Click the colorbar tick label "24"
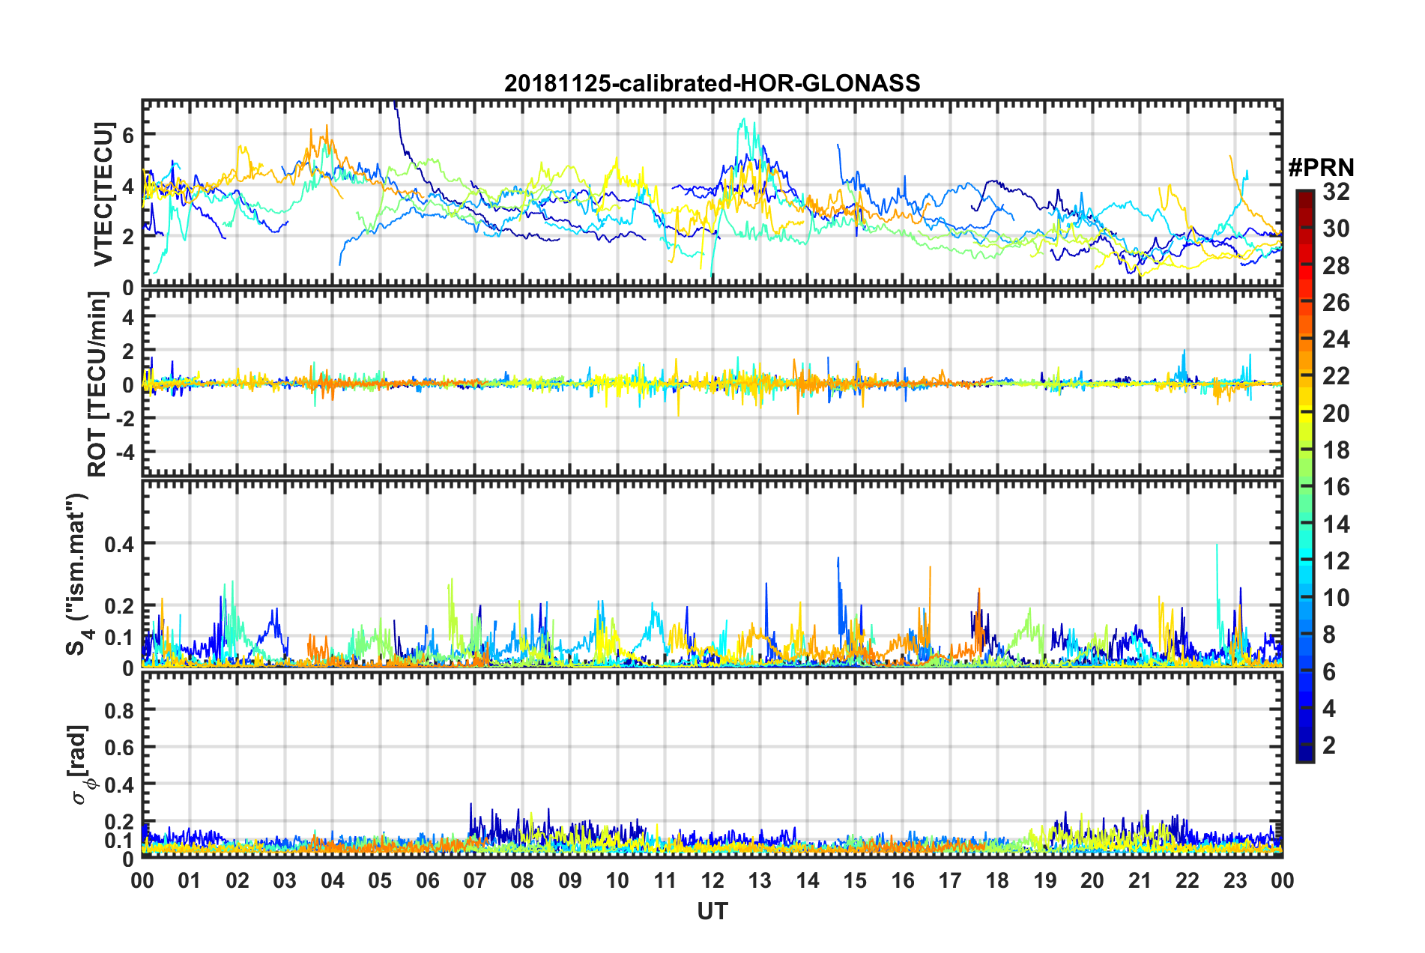 coord(1336,339)
